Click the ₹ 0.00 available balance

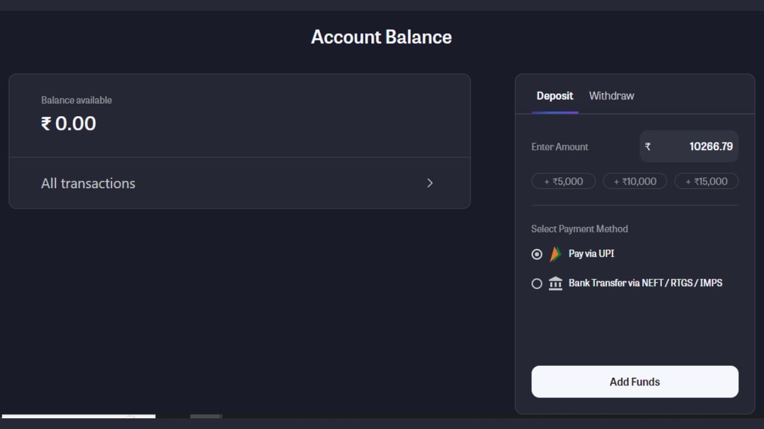69,123
